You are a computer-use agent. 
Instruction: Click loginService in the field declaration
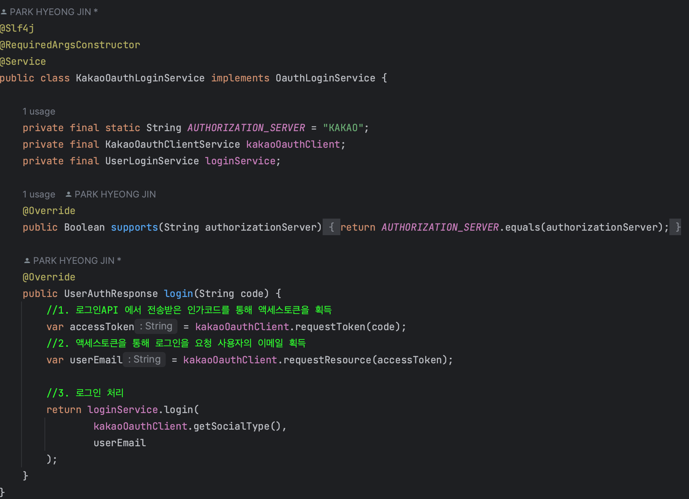(240, 161)
